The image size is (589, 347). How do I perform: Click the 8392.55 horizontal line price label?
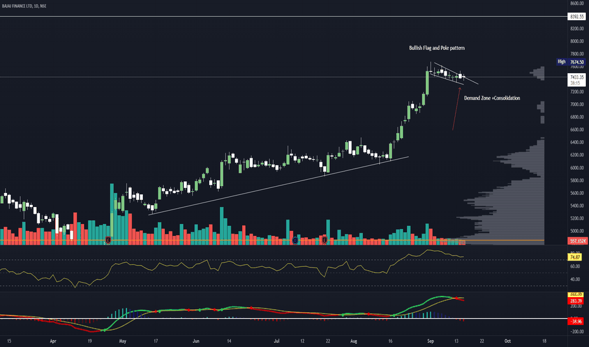[576, 16]
